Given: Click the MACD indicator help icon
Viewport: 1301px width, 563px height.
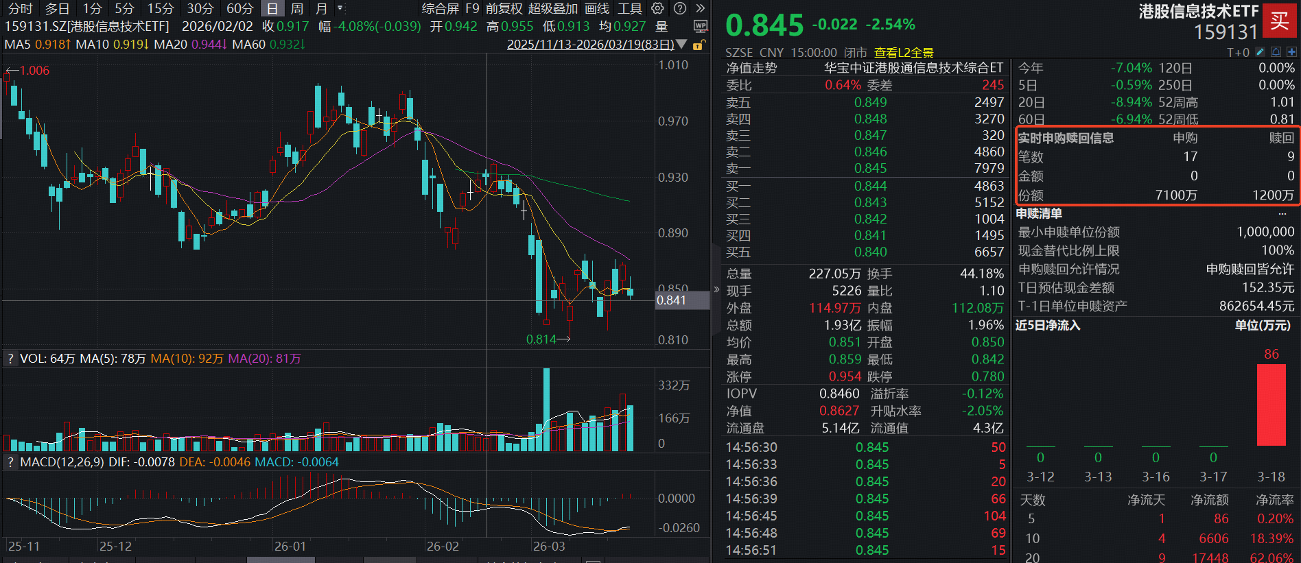Looking at the screenshot, I should tap(10, 462).
